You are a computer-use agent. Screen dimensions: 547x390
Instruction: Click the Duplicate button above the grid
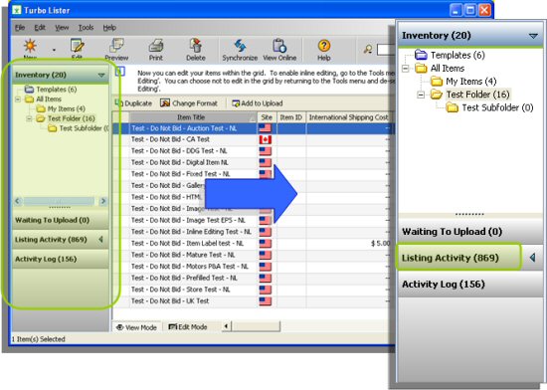coord(133,103)
